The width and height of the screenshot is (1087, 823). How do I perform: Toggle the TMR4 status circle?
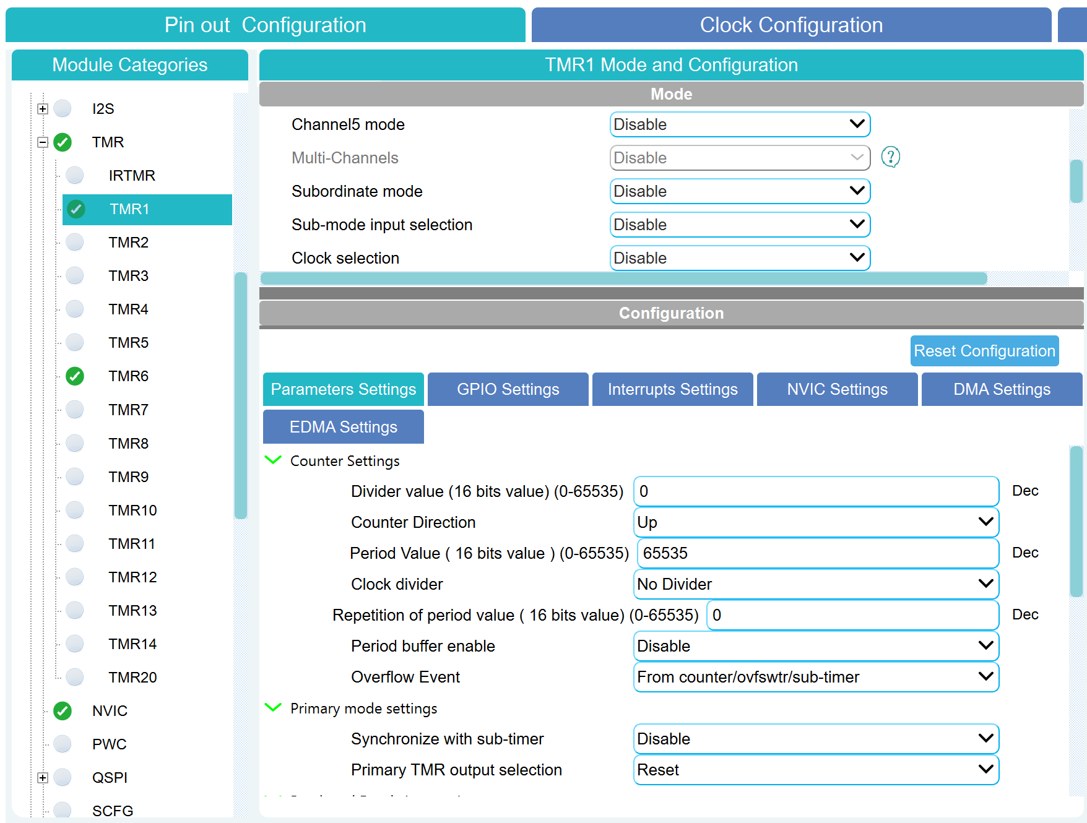(x=75, y=309)
